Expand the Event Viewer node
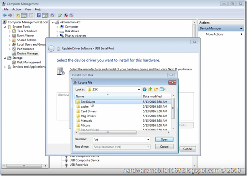This screenshot has width=247, height=176. [10, 36]
